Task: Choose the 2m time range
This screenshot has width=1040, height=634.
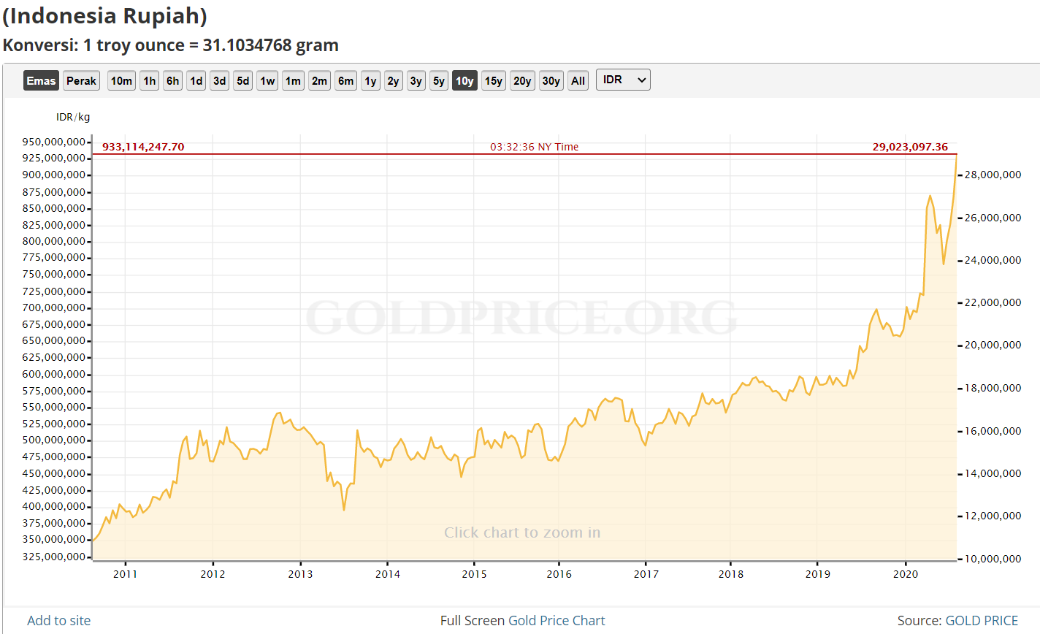Action: click(319, 81)
